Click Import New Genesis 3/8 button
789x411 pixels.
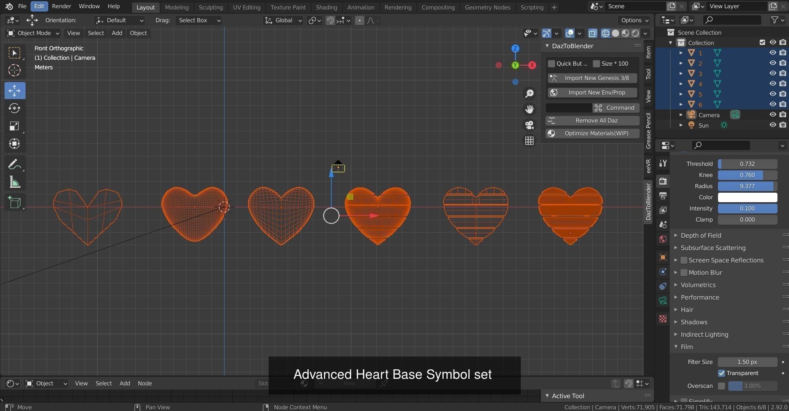[x=593, y=78]
